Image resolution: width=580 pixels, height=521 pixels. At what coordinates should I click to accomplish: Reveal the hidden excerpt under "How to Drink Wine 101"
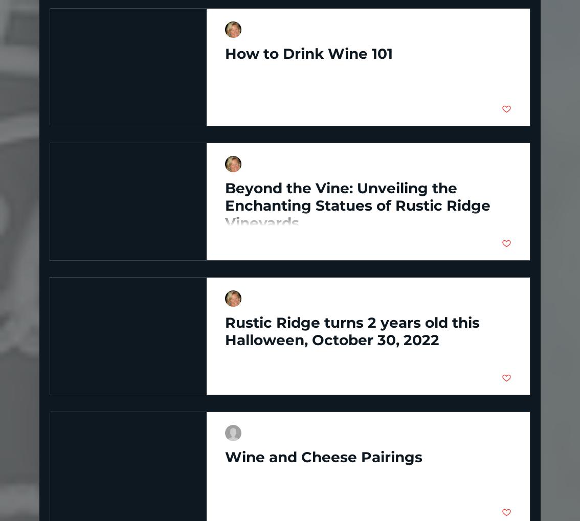coord(308,54)
